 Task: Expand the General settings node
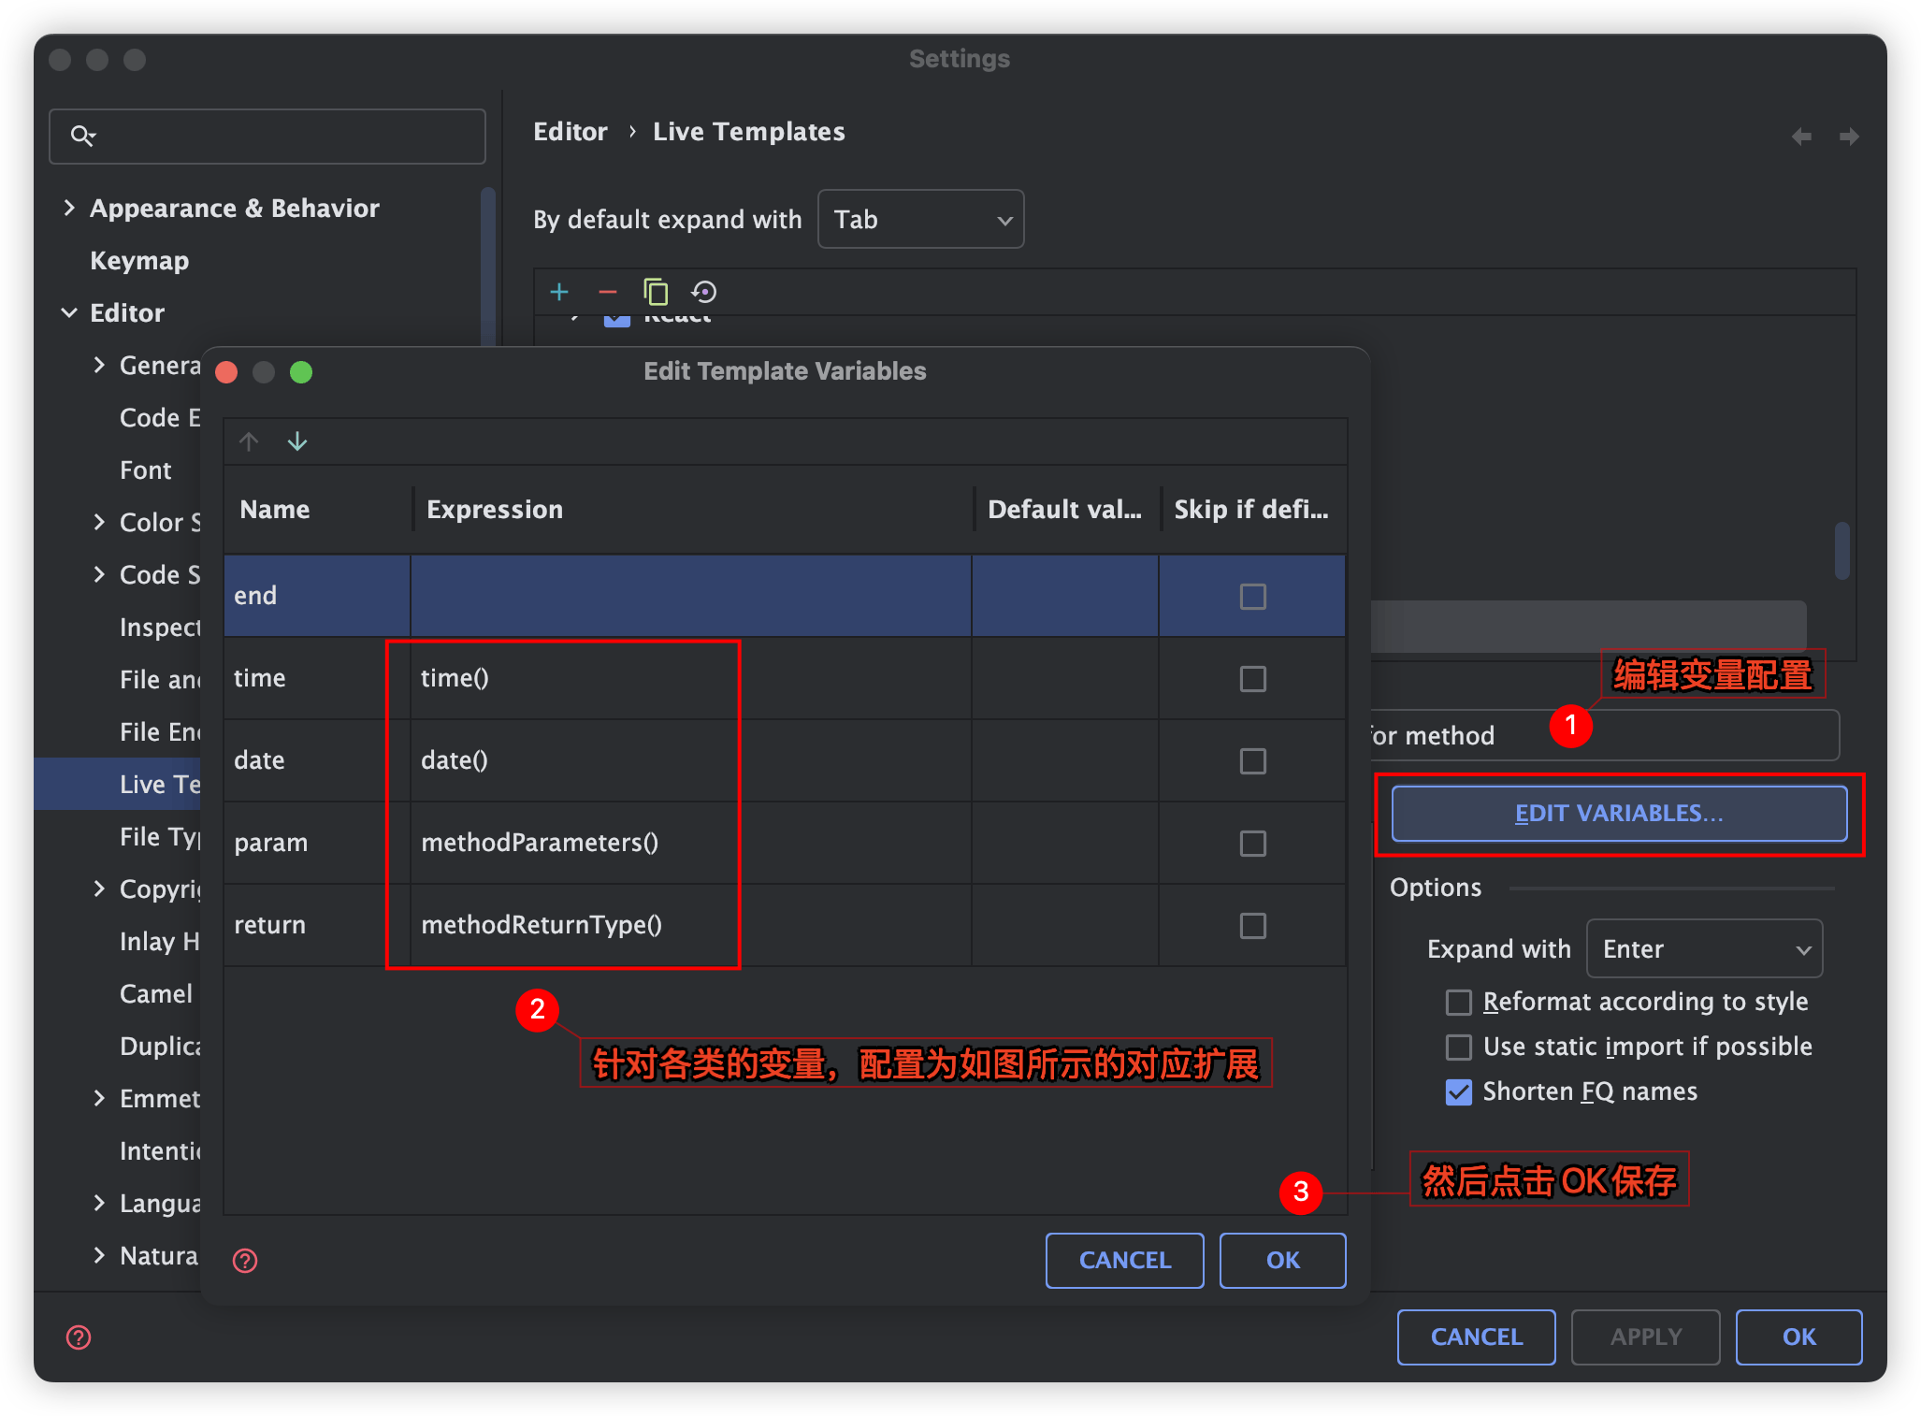point(99,365)
